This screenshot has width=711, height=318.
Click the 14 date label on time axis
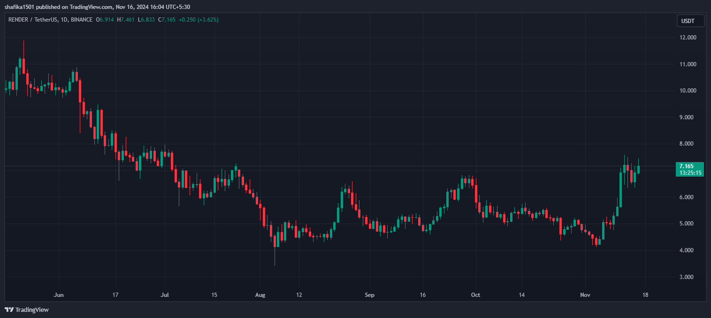coord(521,295)
